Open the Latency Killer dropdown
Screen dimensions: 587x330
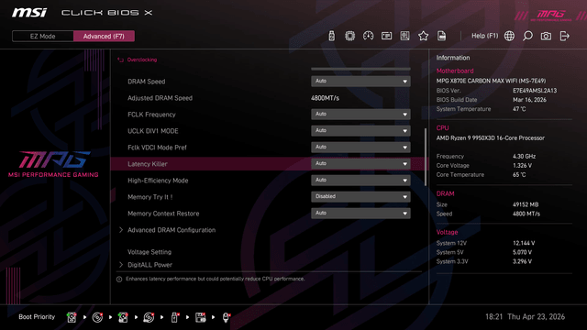pyautogui.click(x=360, y=163)
